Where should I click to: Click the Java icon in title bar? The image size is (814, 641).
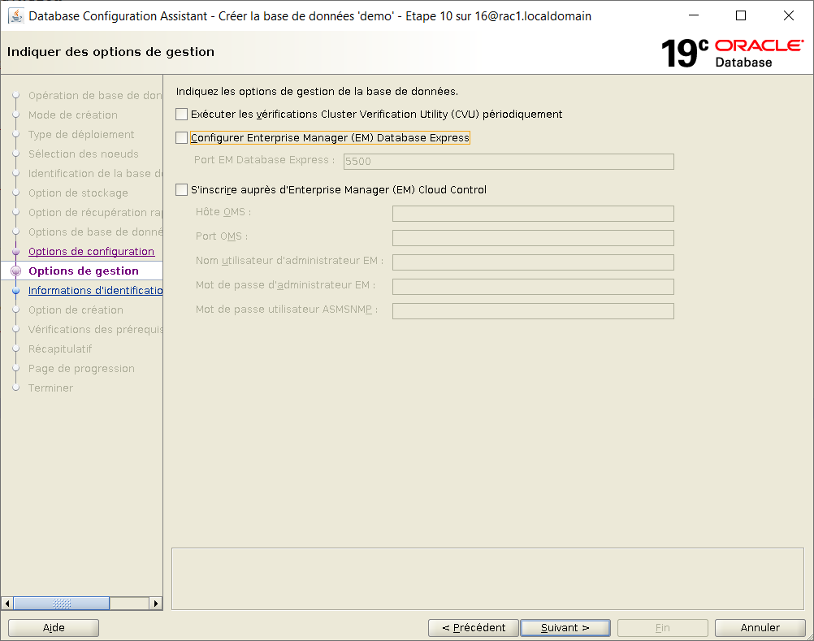pos(16,16)
